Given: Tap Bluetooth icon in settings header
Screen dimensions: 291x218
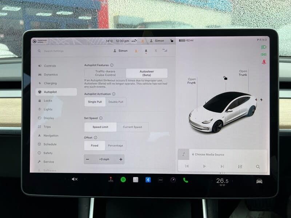Looking at the screenshot, I should [x=156, y=51].
